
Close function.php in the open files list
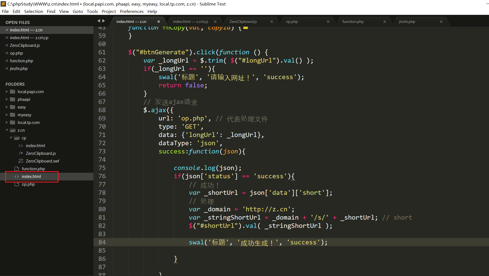pyautogui.click(x=7, y=61)
